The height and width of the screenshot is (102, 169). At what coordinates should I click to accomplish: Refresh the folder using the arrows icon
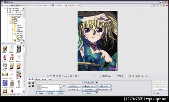tap(5, 94)
